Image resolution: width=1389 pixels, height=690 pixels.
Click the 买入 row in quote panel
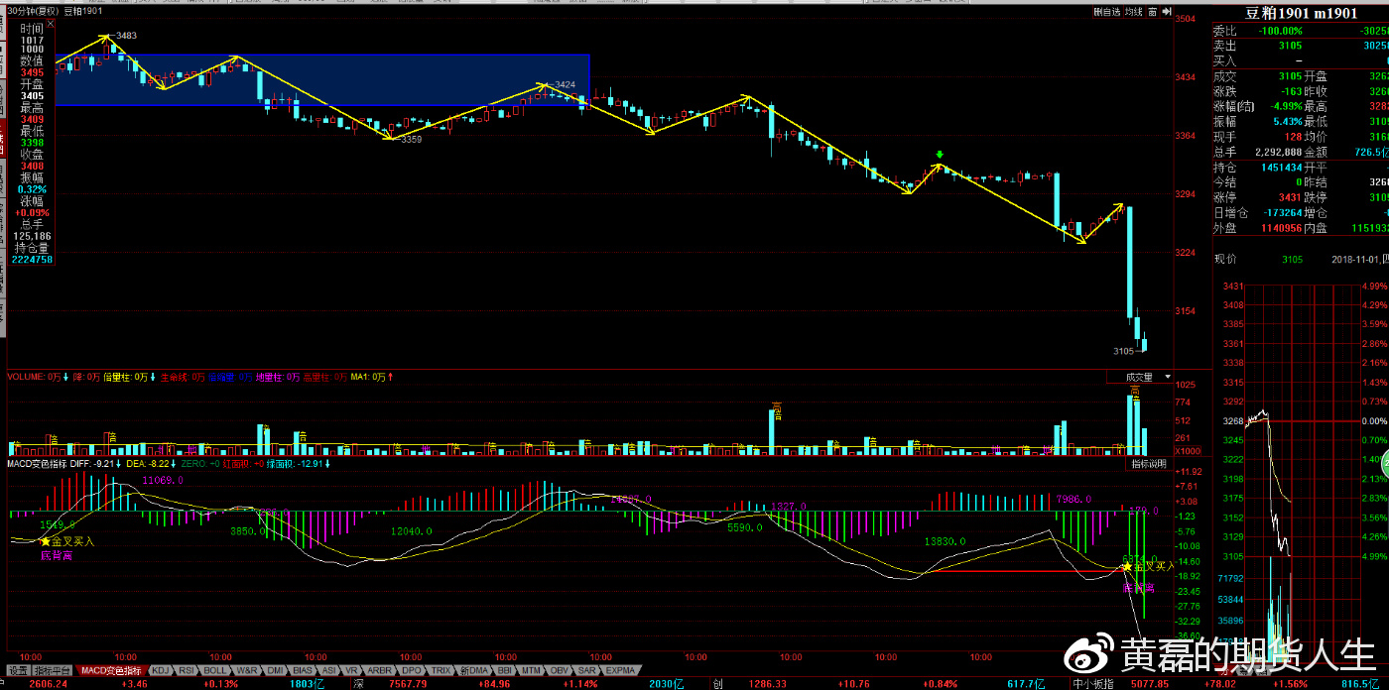[1300, 60]
